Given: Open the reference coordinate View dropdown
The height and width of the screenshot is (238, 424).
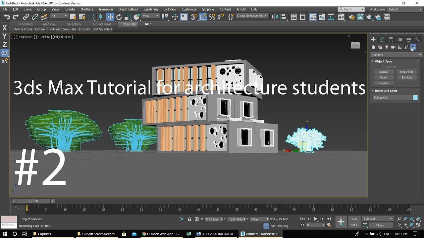Looking at the screenshot, I should [x=151, y=16].
